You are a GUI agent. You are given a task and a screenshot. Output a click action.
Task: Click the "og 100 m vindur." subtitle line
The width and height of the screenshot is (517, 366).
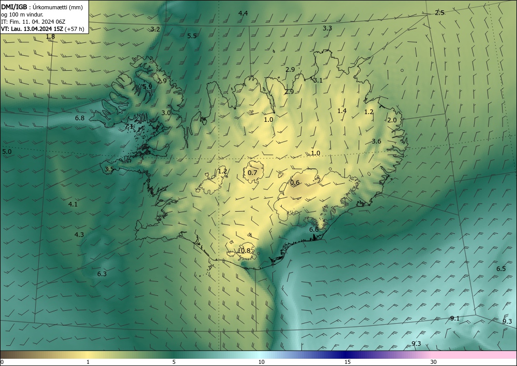pyautogui.click(x=22, y=14)
